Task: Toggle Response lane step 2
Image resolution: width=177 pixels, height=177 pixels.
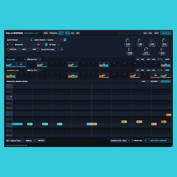Action: click(x=21, y=75)
